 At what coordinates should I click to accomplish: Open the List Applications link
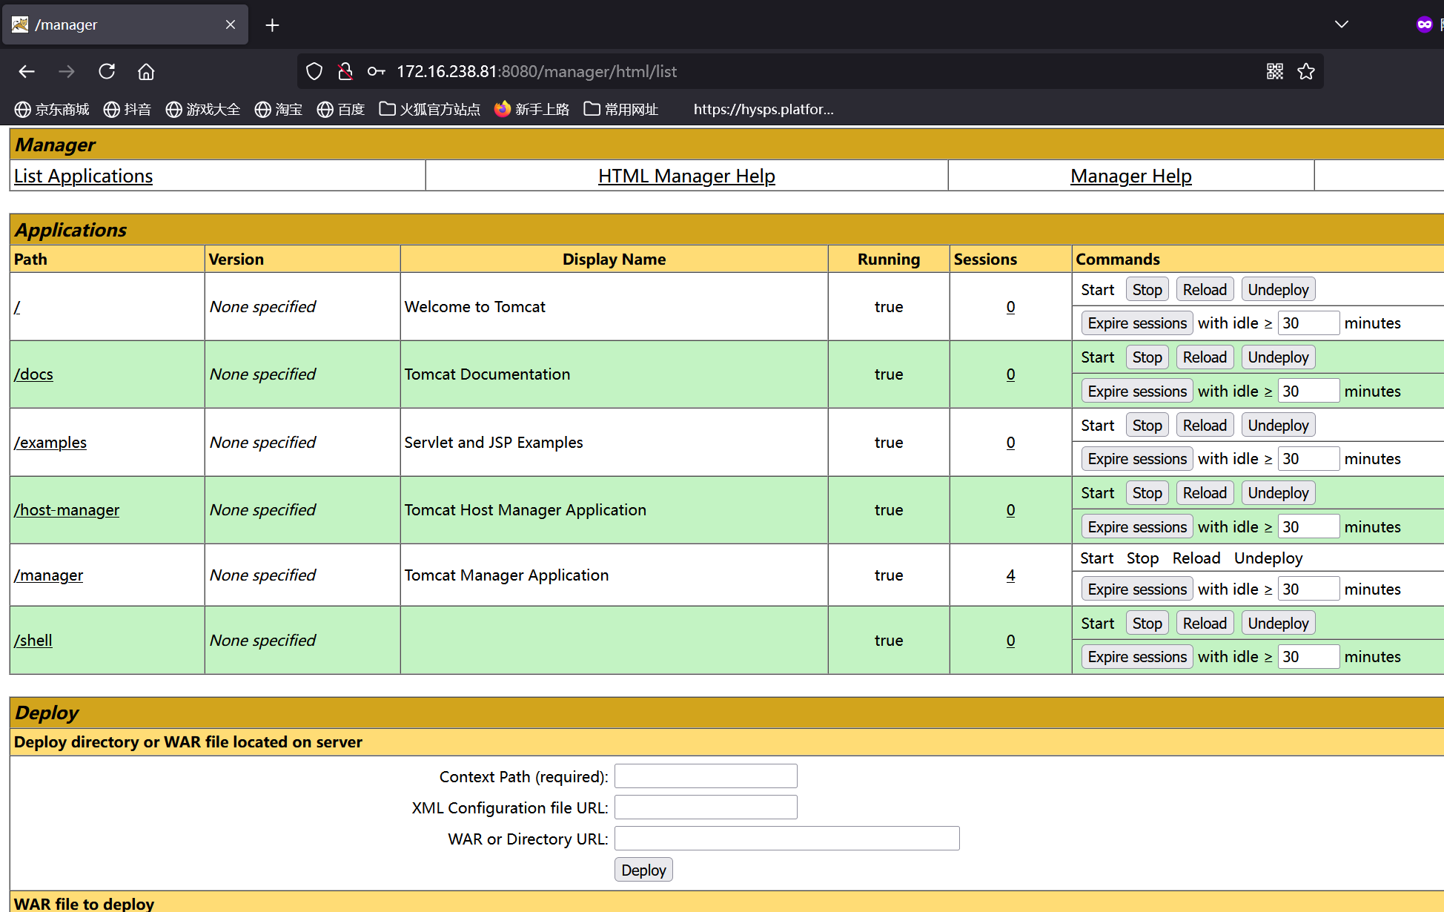[83, 176]
